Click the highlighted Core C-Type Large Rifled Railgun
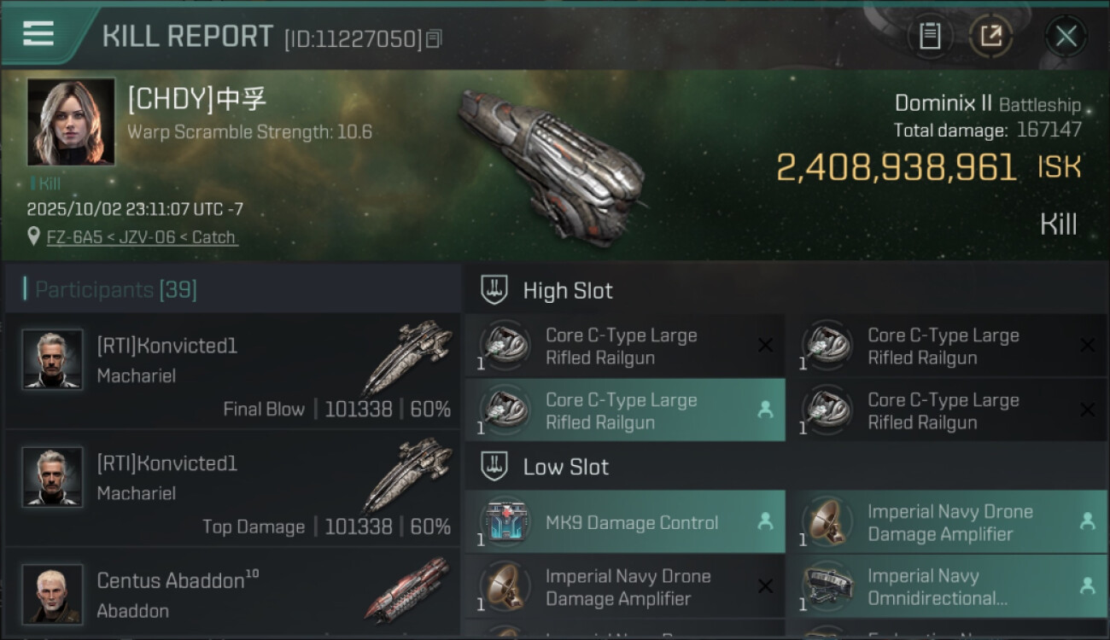This screenshot has width=1110, height=640. [625, 410]
